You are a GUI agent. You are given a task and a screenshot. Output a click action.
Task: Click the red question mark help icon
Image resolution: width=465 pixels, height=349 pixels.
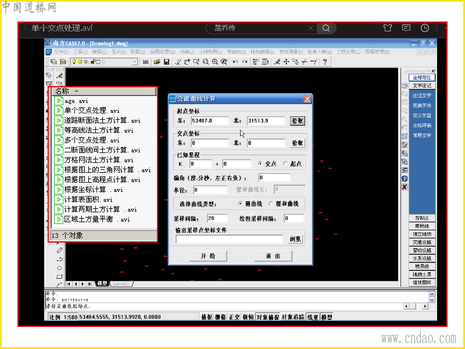click(x=325, y=62)
